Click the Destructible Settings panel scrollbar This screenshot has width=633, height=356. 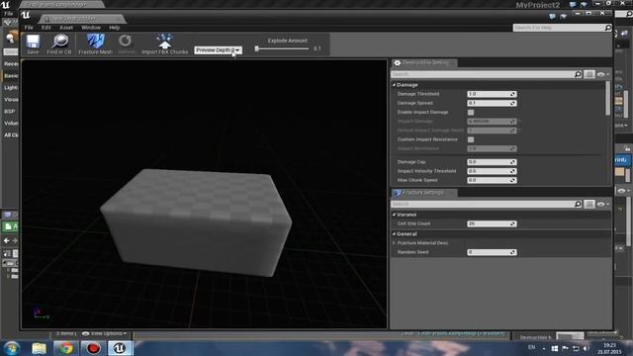(x=608, y=99)
